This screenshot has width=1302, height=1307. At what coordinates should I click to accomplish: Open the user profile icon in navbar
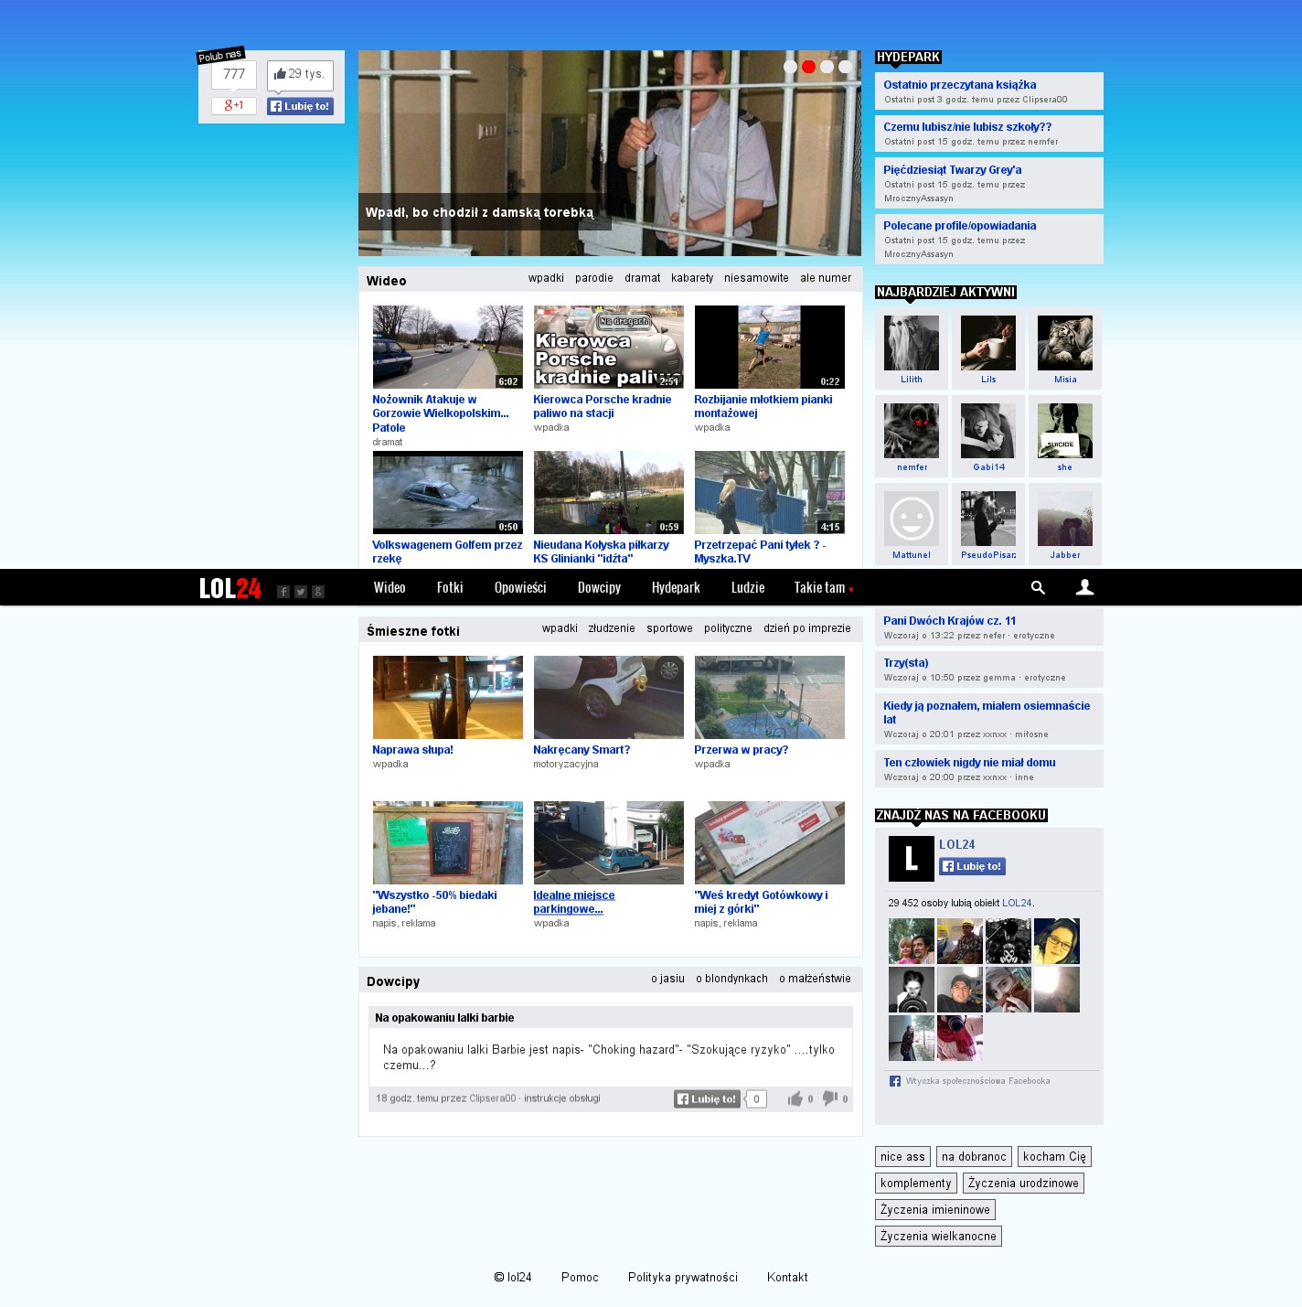pyautogui.click(x=1084, y=587)
